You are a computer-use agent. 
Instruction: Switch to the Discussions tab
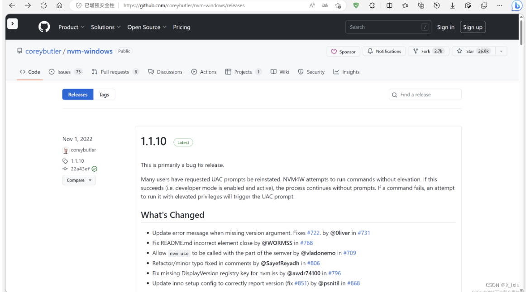[165, 72]
